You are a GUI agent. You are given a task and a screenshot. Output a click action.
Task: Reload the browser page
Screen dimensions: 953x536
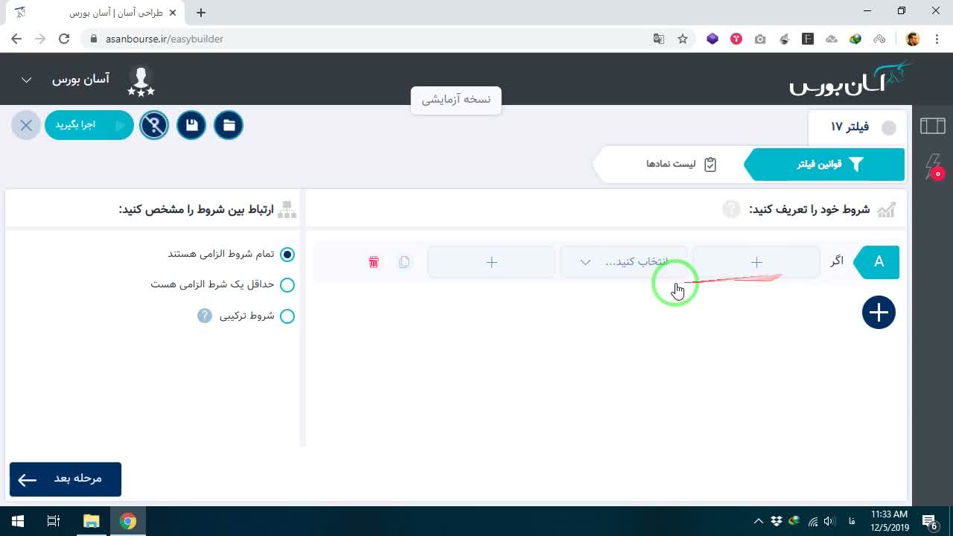pyautogui.click(x=64, y=39)
